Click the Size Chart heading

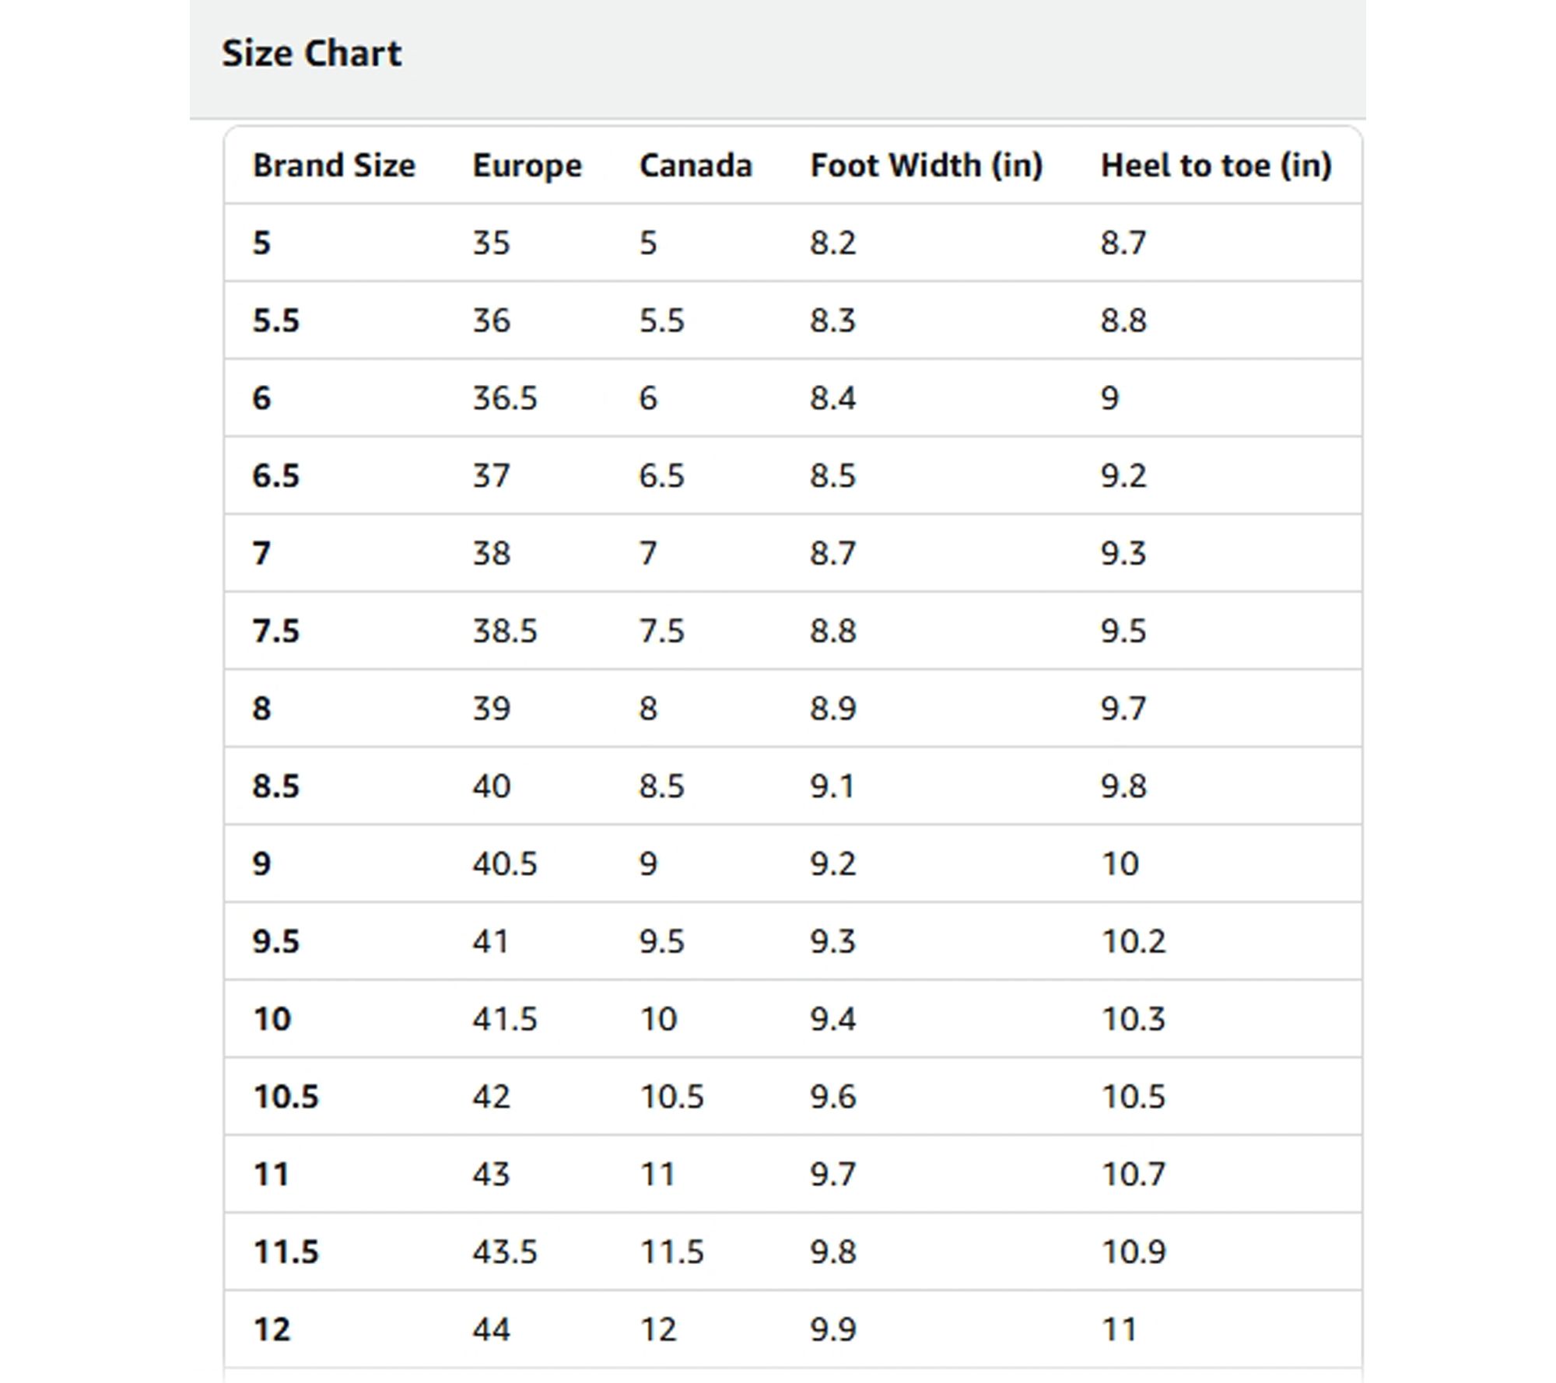[x=311, y=54]
